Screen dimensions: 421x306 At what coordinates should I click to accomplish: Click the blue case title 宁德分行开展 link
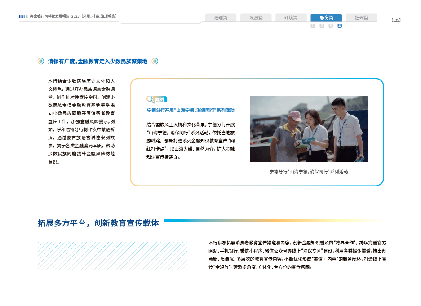(191, 110)
